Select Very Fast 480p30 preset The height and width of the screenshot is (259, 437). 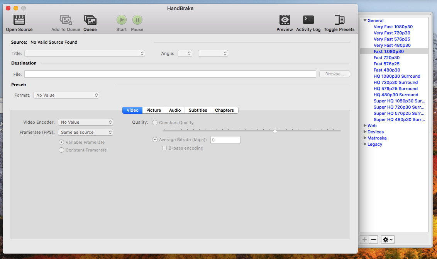point(392,45)
